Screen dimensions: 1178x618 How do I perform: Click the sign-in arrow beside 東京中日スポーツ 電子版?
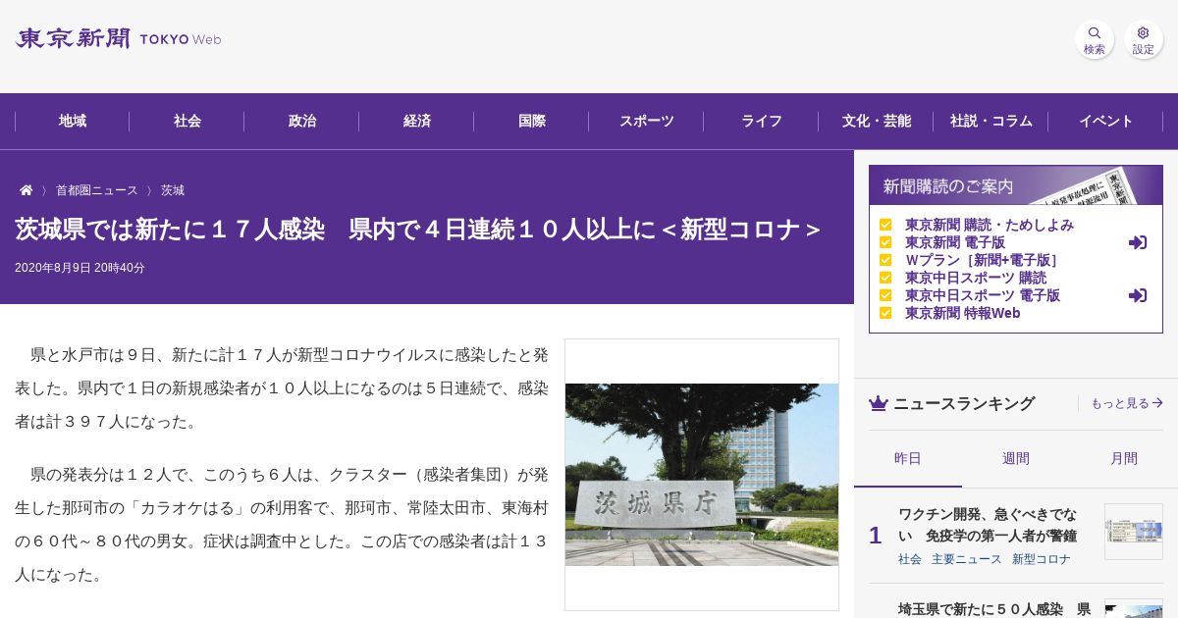pyautogui.click(x=1138, y=295)
